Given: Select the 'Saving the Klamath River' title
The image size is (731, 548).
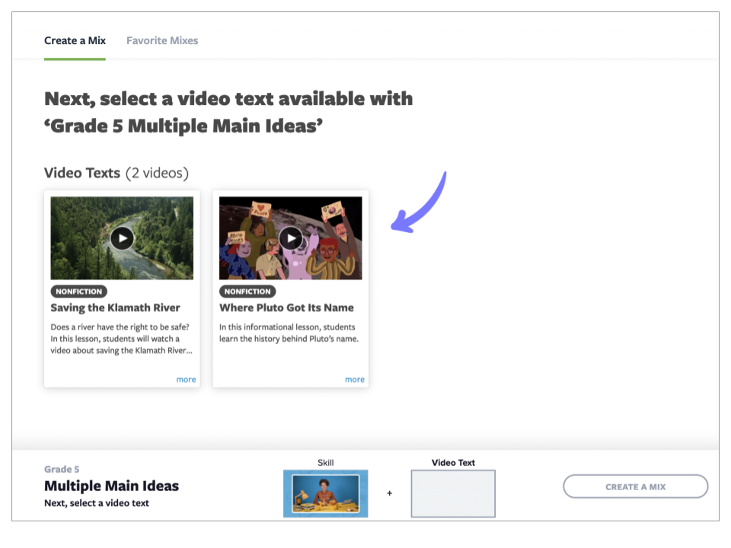Looking at the screenshot, I should pyautogui.click(x=115, y=307).
